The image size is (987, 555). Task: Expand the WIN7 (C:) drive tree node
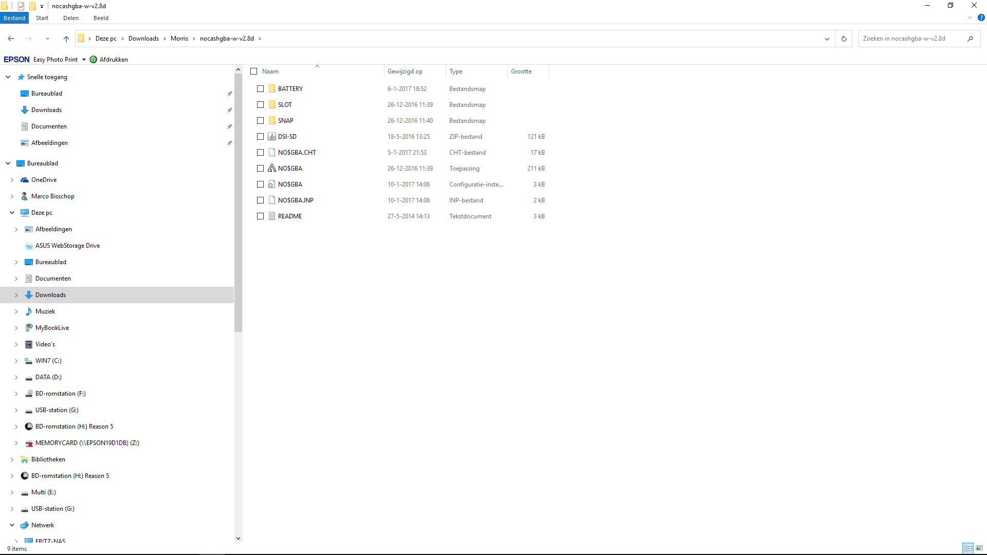click(x=16, y=361)
